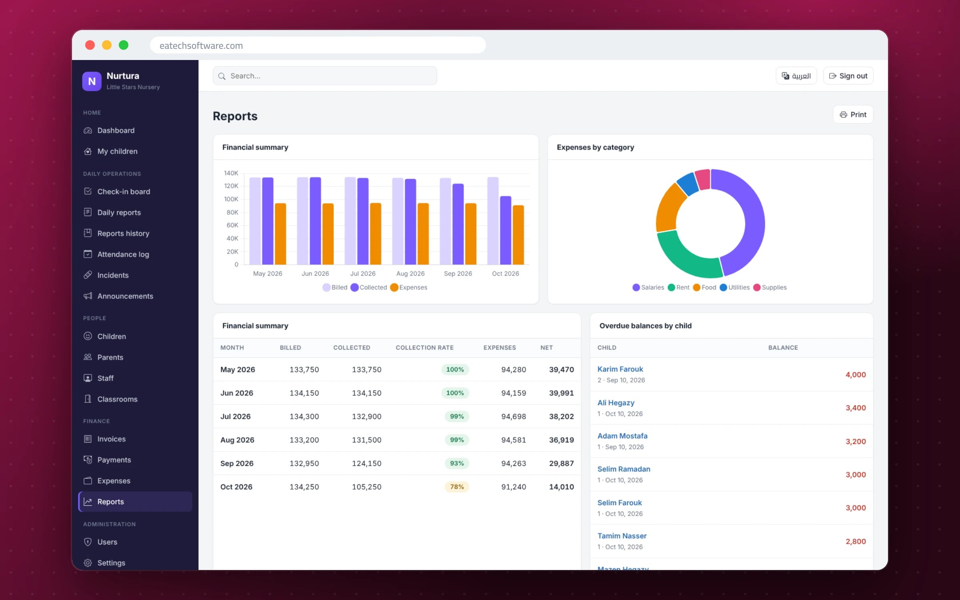Click the Daily reports document icon

point(88,212)
